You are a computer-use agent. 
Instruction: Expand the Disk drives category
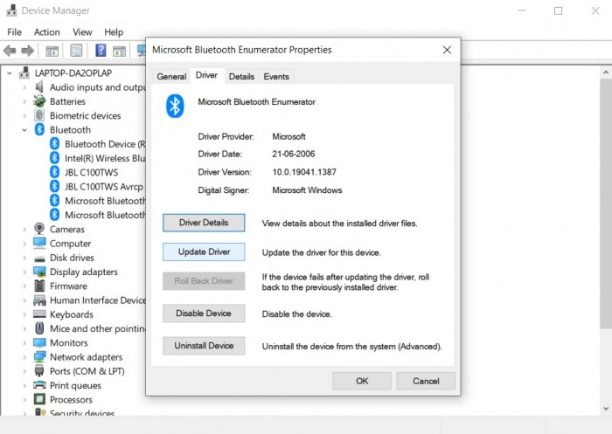click(x=24, y=258)
